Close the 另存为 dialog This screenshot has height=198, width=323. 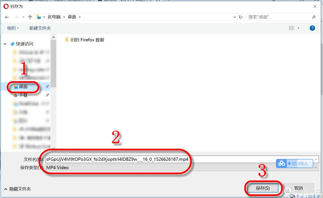point(315,7)
